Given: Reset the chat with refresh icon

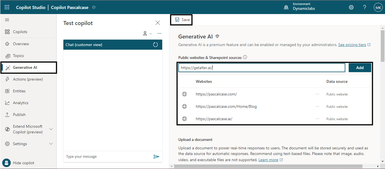Looking at the screenshot, I should (x=155, y=45).
